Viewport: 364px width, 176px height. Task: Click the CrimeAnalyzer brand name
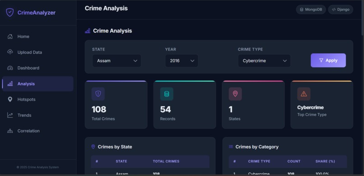37,13
